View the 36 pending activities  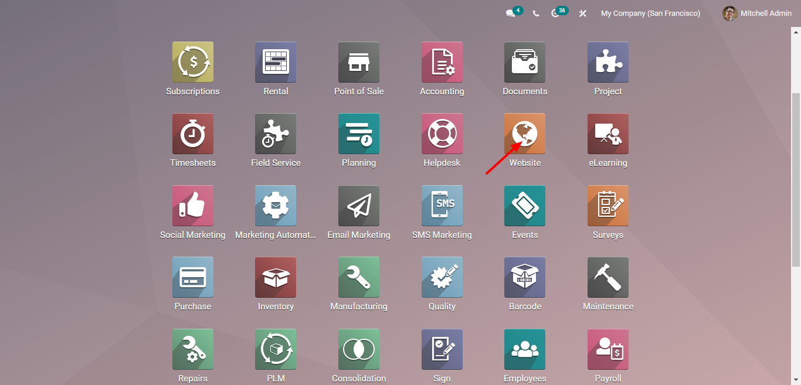[x=556, y=13]
